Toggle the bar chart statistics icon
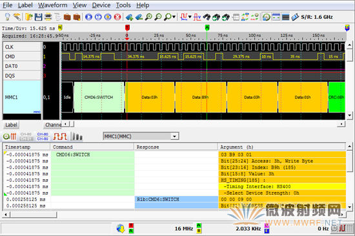Image resolution: width=355 pixels, height=236 pixels. [77, 136]
